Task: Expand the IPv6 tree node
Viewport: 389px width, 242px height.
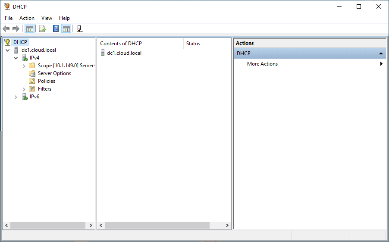Action: click(x=16, y=97)
